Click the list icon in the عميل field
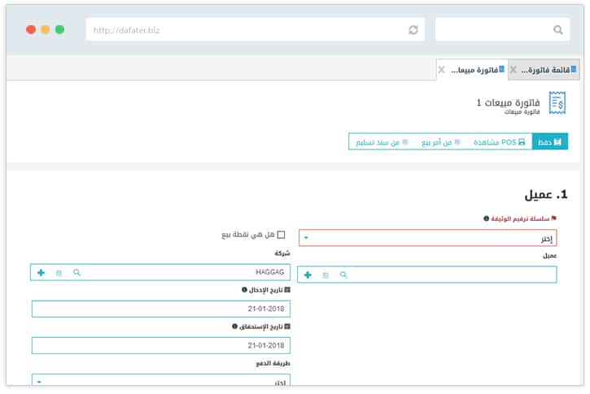Image resolution: width=590 pixels, height=394 pixels. pos(326,275)
